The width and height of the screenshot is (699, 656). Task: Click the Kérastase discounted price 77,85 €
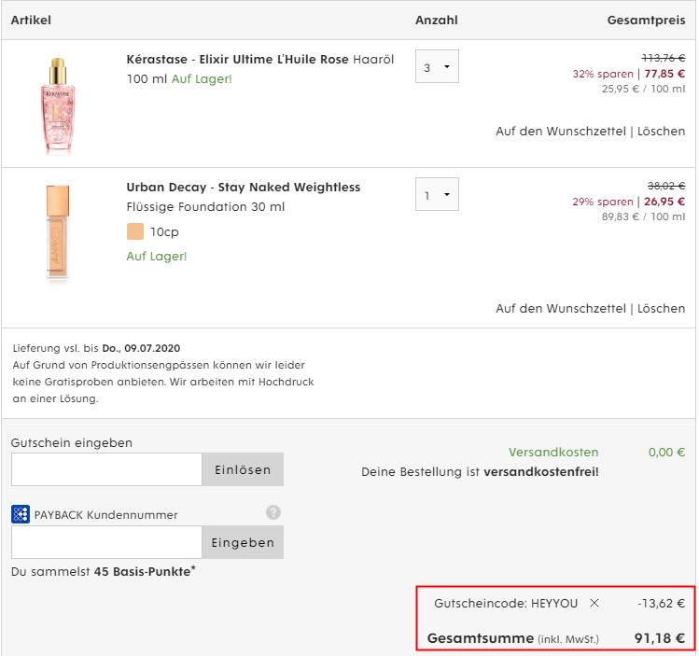[x=664, y=74]
